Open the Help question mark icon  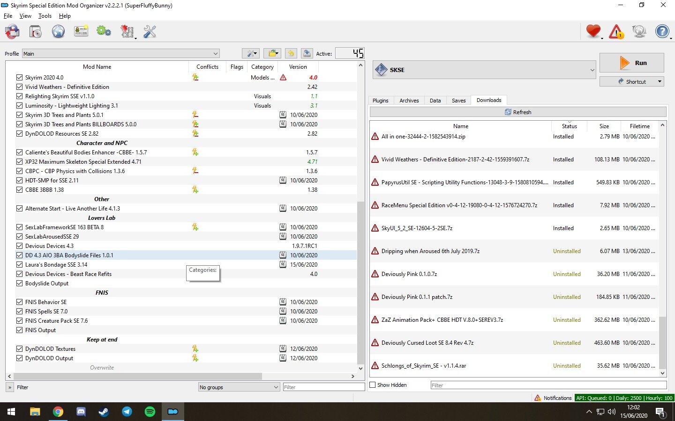click(662, 31)
